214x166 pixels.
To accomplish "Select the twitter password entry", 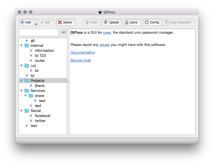I will (40, 121).
